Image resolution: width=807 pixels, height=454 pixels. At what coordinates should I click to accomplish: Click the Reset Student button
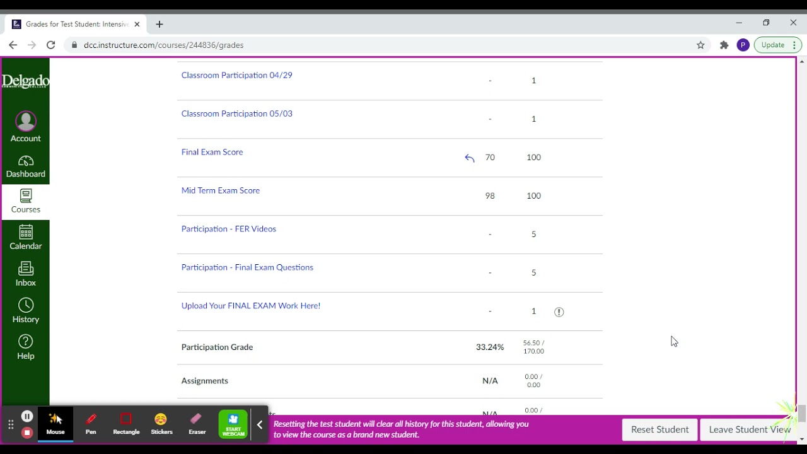[x=659, y=429]
